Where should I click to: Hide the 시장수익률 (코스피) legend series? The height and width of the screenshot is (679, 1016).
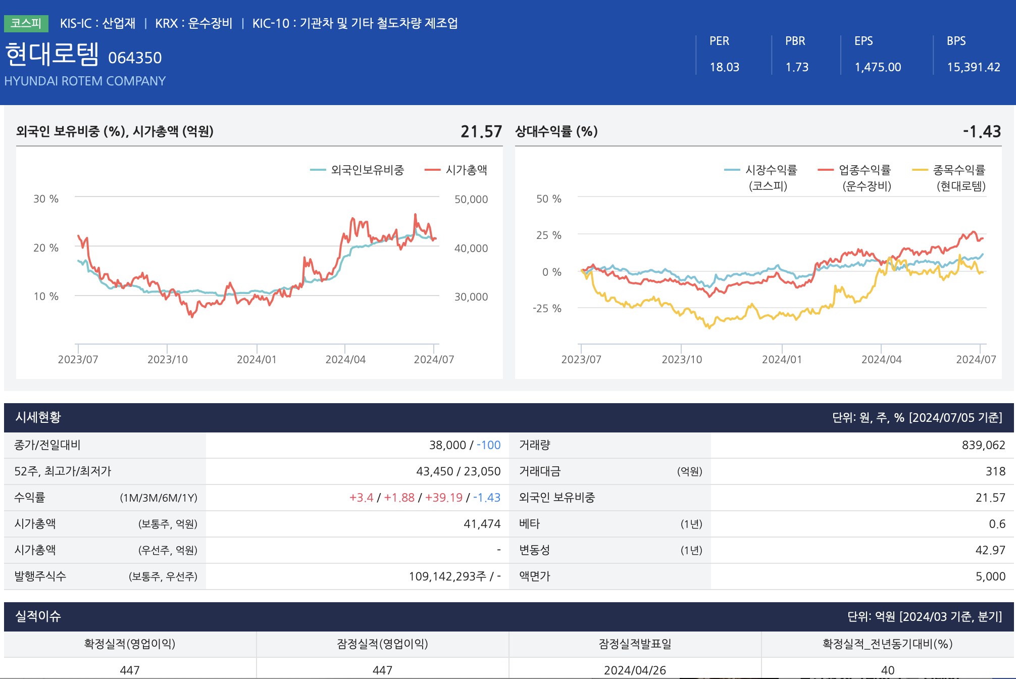(771, 170)
